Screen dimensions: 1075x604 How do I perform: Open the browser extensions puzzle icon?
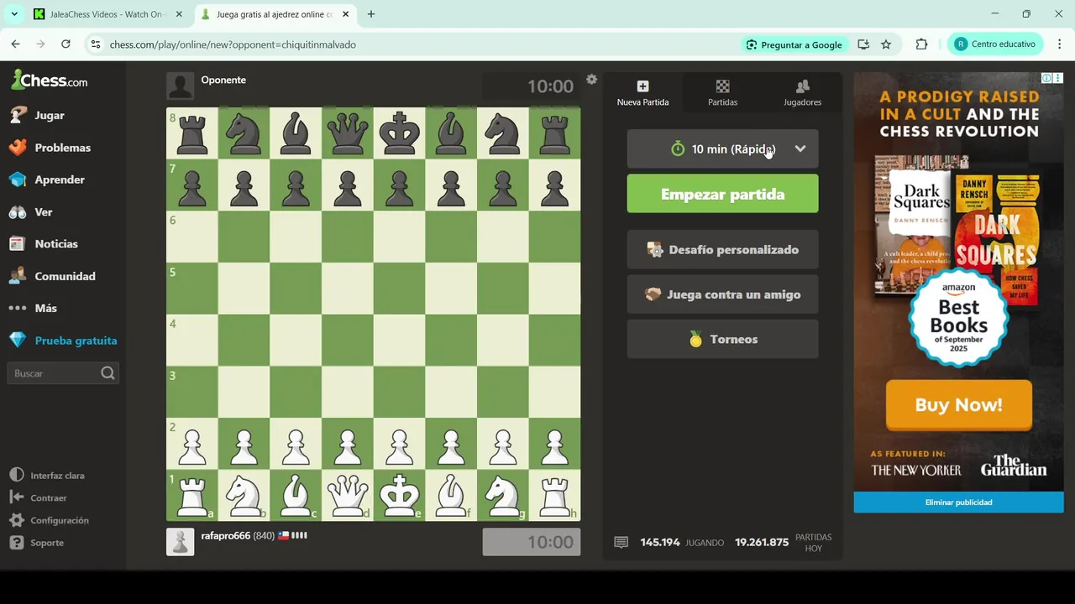click(921, 44)
